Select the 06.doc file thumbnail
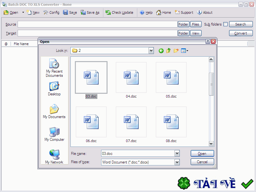This screenshot has width=256, height=192. tap(91, 122)
